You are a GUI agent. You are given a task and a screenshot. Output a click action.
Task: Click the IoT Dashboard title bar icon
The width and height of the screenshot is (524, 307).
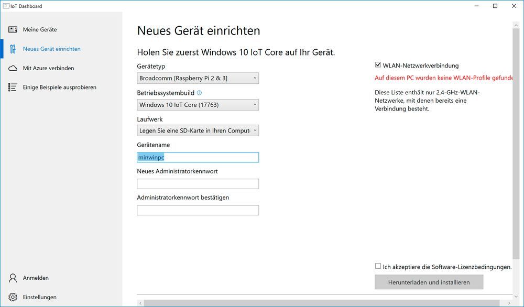[x=6, y=6]
